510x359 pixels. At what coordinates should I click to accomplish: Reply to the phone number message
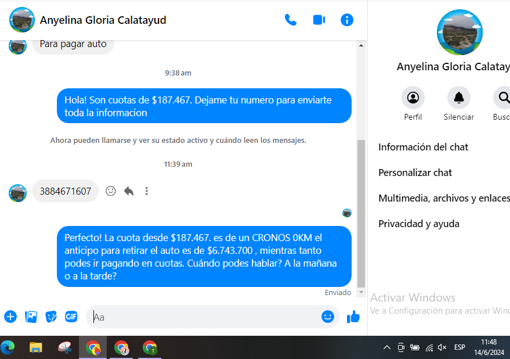point(129,191)
